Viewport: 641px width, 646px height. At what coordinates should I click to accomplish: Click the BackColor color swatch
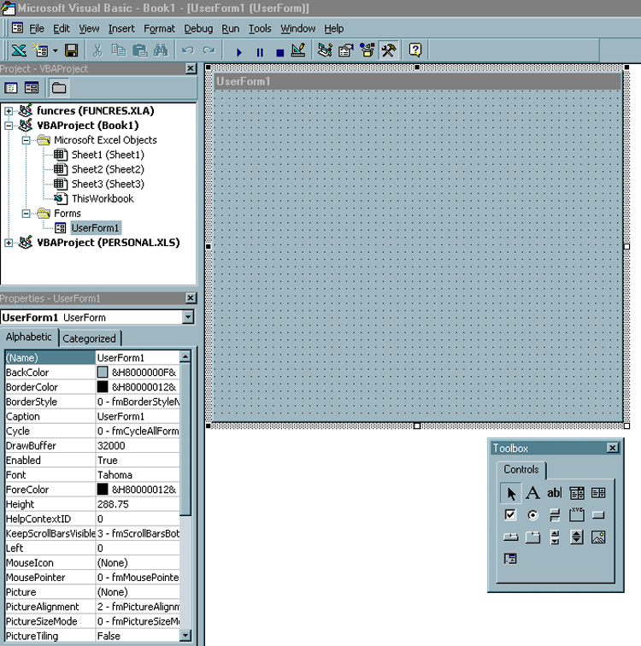[x=103, y=373]
